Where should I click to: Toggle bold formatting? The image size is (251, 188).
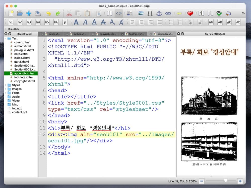point(76,22)
